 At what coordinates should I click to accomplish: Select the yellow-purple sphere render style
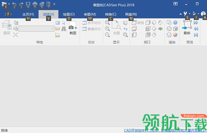[x=175, y=35]
